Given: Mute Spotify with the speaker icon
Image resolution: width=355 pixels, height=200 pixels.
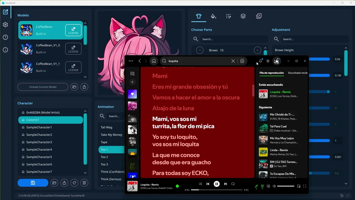Looking at the screenshot, I should [274, 186].
